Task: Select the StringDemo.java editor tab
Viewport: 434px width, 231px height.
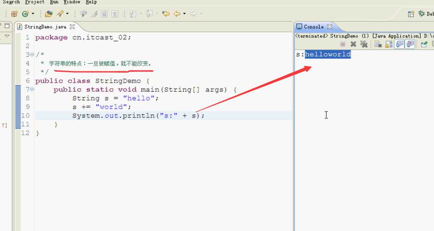Action: [45, 27]
